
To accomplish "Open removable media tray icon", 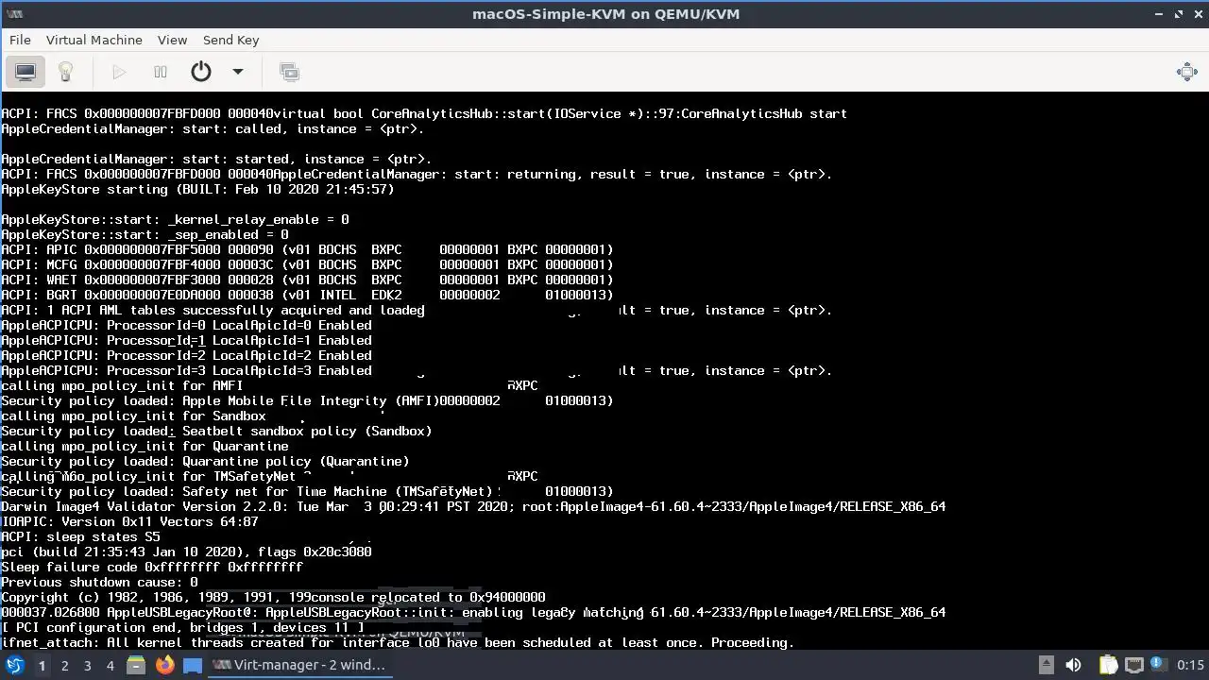I will click(1046, 665).
